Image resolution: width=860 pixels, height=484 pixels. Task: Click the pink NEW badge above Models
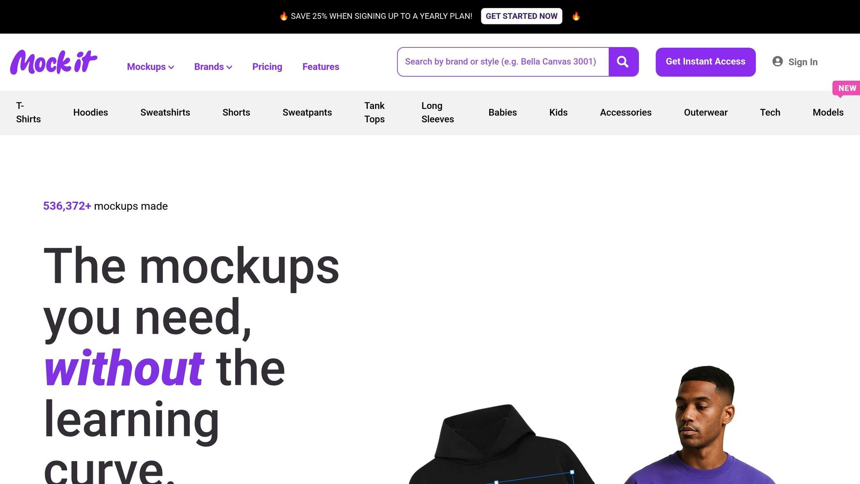pyautogui.click(x=847, y=88)
